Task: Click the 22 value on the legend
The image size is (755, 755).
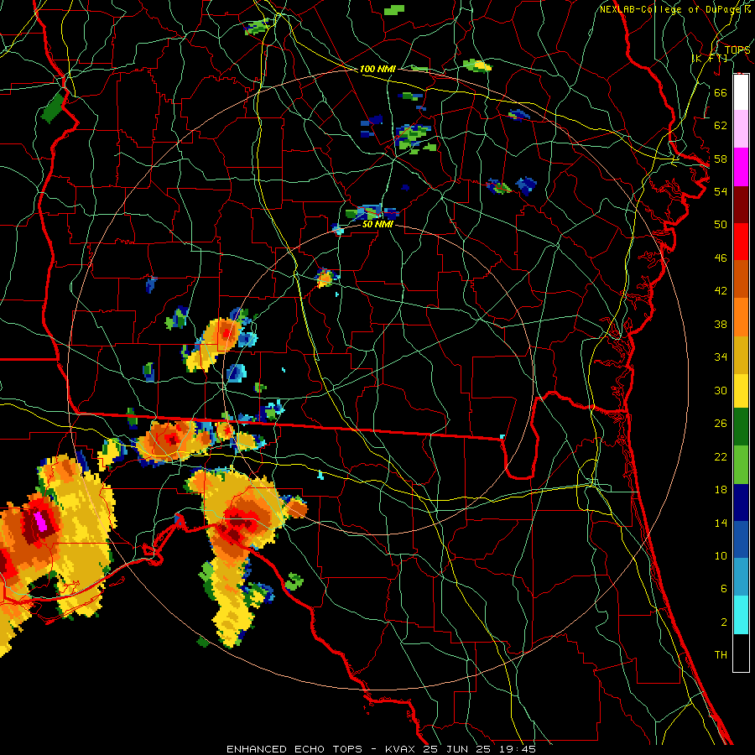Action: [721, 456]
